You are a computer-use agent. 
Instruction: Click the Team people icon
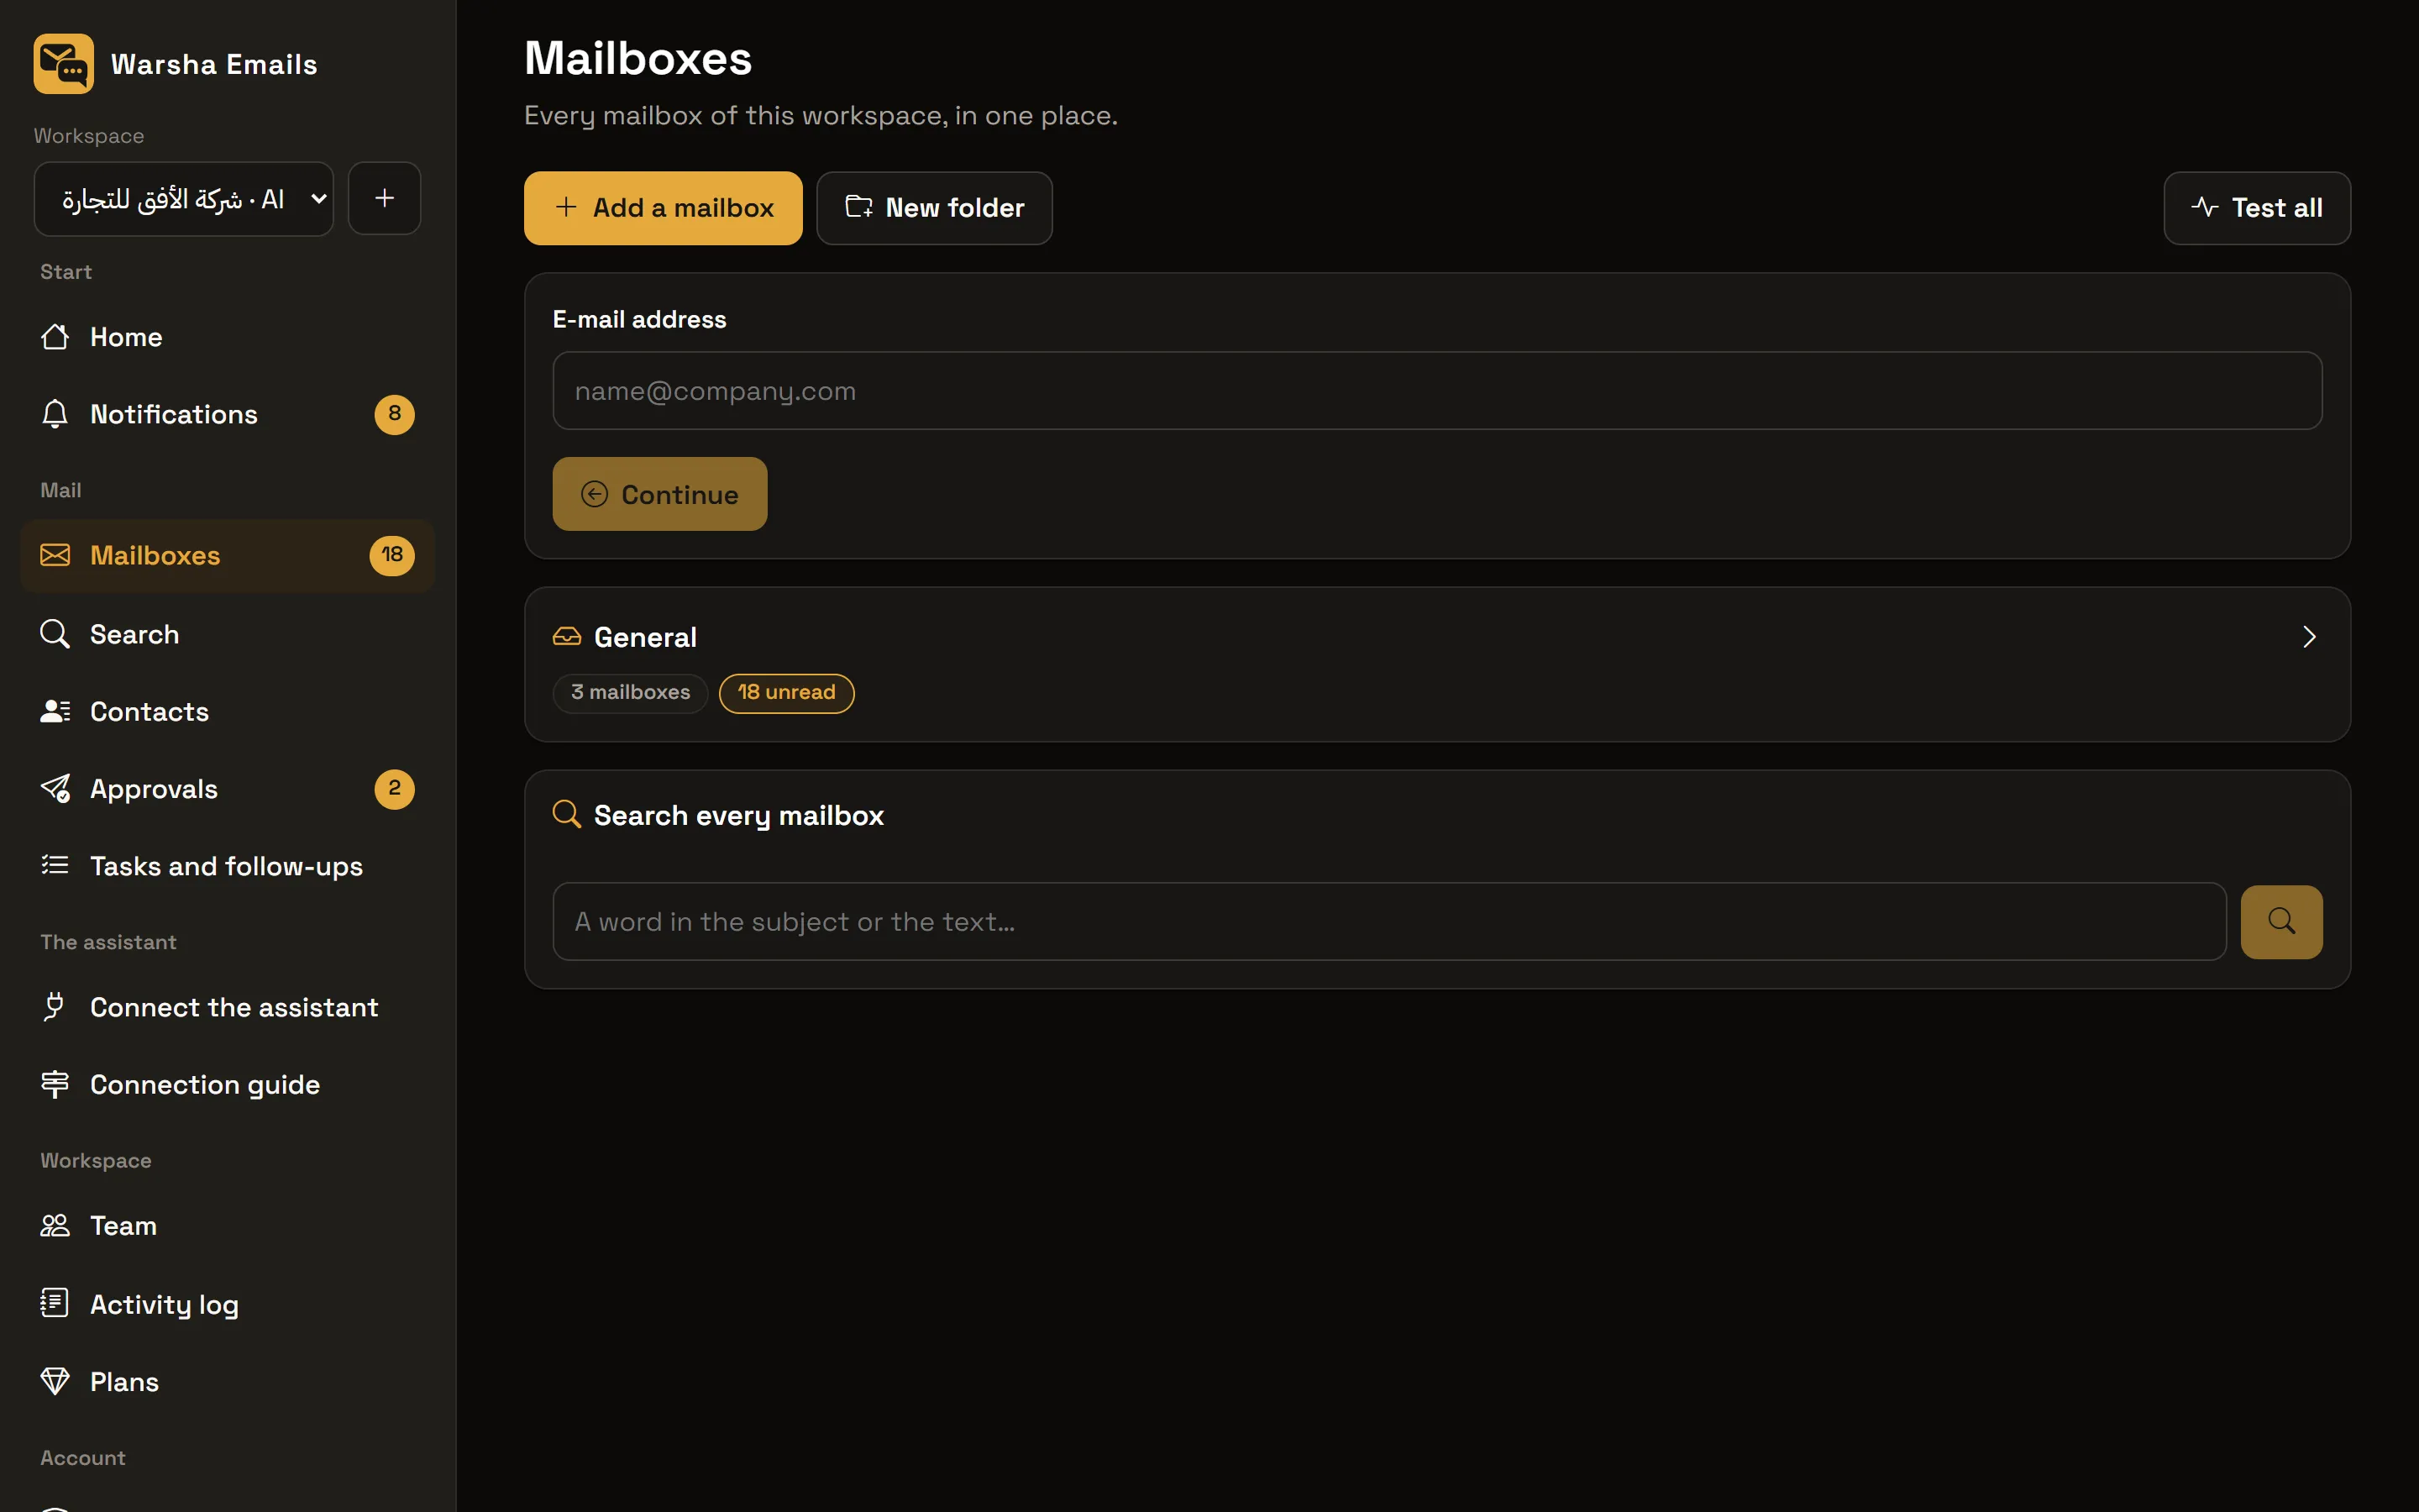pos(55,1226)
